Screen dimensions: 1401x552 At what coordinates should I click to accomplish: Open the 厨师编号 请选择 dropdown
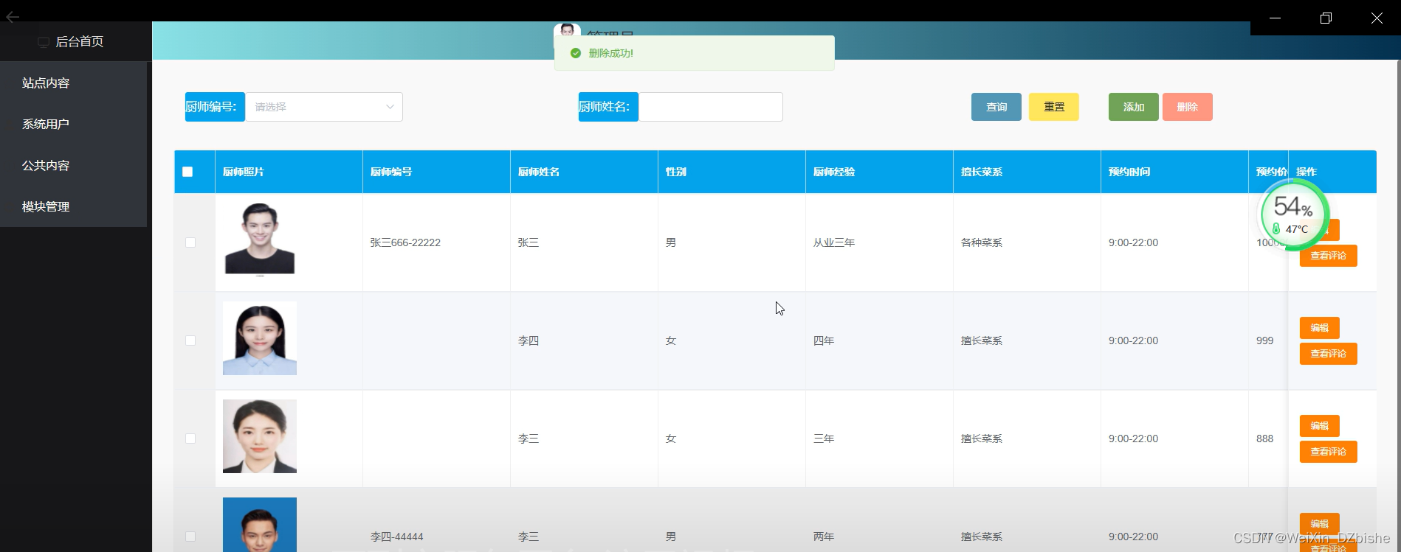[x=324, y=107]
